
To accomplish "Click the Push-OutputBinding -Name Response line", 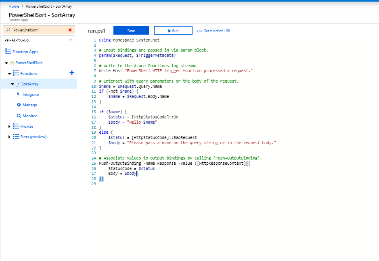I will pyautogui.click(x=174, y=163).
